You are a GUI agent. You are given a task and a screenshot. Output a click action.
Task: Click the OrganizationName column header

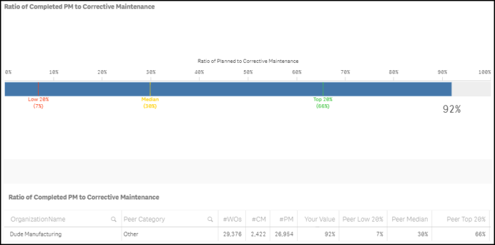pyautogui.click(x=38, y=220)
